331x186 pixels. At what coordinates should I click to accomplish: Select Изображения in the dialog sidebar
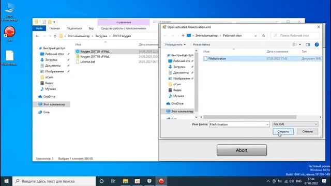[179, 79]
